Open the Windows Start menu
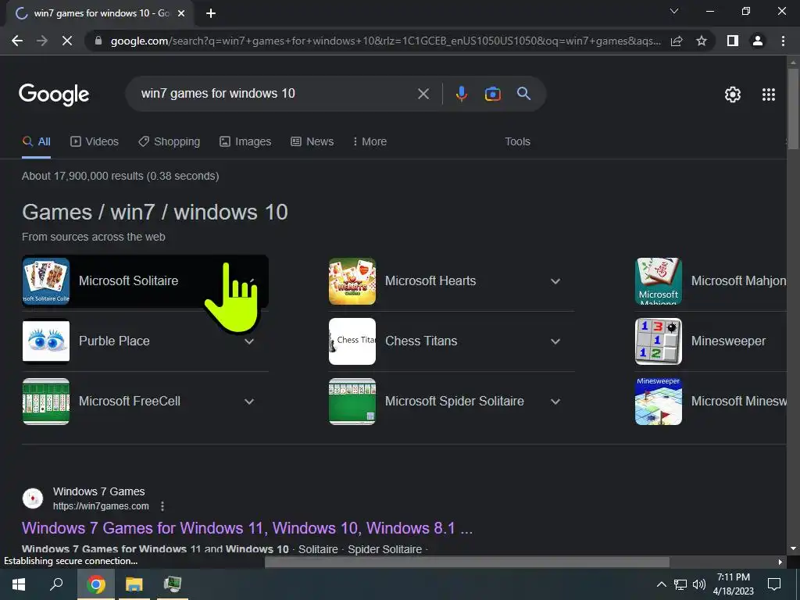 (19, 584)
